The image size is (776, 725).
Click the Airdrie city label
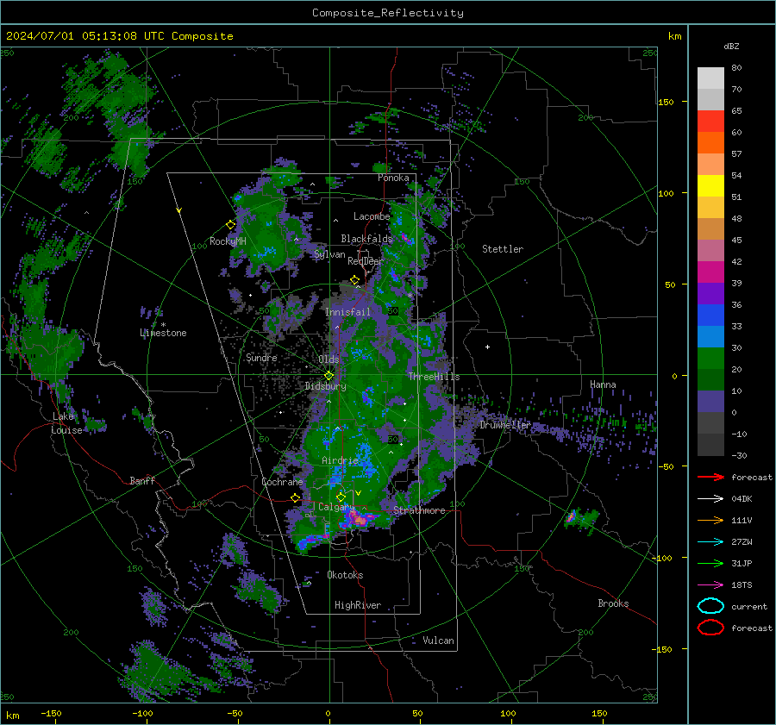pyautogui.click(x=340, y=460)
